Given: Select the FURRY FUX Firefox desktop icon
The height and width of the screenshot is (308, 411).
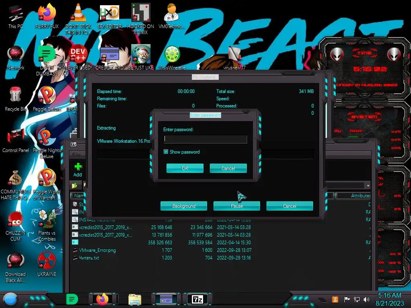Looking at the screenshot, I should tap(47, 16).
